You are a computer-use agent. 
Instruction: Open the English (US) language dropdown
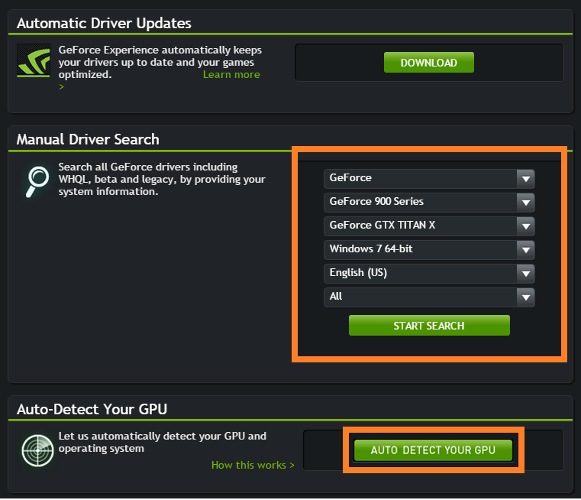click(x=429, y=274)
